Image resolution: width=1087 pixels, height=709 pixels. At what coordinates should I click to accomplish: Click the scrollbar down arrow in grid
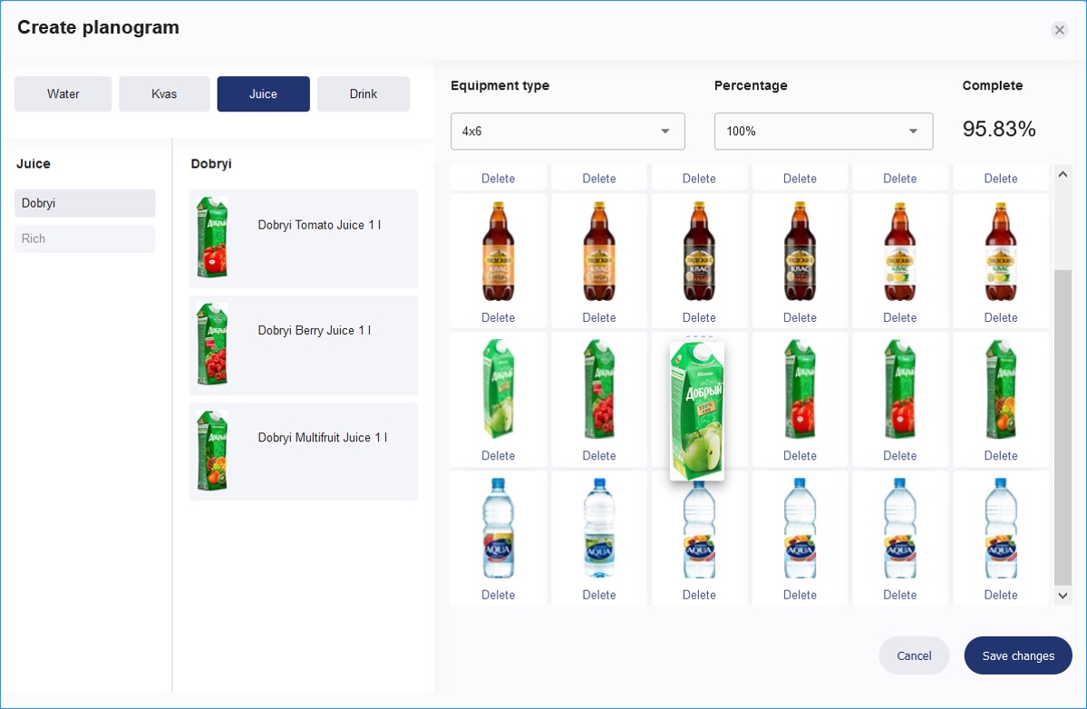pos(1063,596)
